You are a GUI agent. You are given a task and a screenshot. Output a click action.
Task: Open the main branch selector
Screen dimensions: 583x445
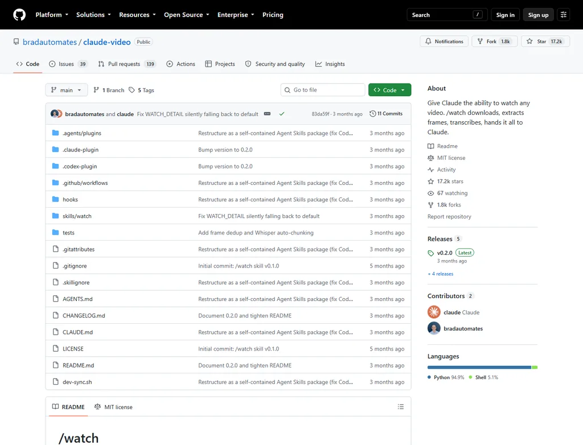66,90
